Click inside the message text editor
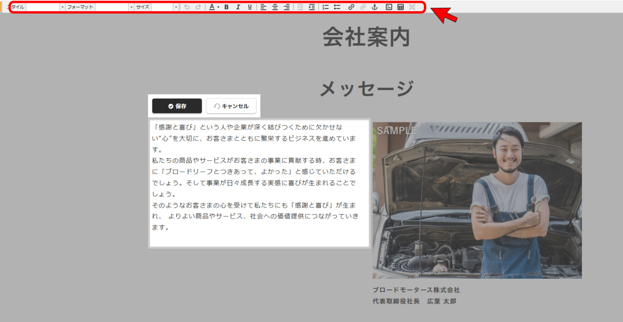Viewport: 623px width, 322px height. tap(259, 184)
